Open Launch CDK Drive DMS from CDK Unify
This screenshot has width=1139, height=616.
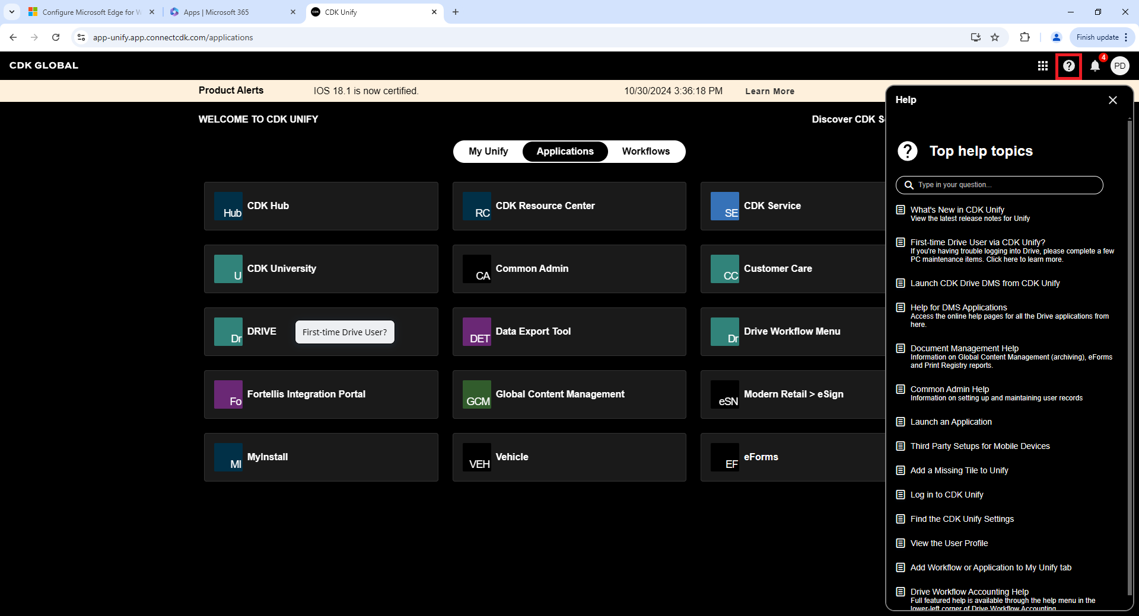(x=985, y=283)
